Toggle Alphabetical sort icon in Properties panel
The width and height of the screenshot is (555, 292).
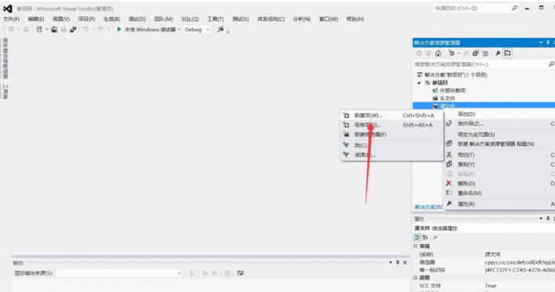pos(426,237)
